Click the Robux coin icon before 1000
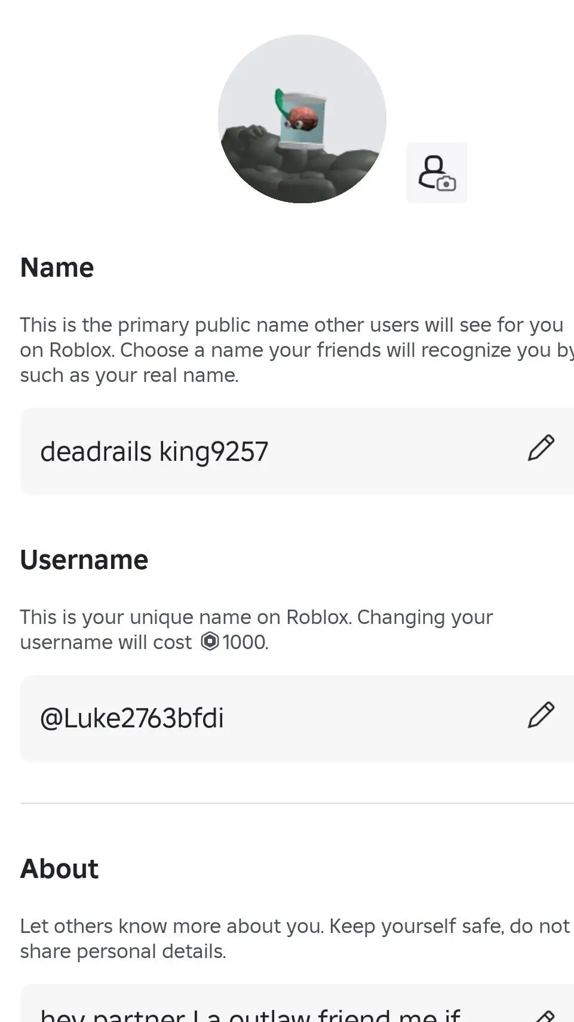The height and width of the screenshot is (1022, 574). [210, 641]
